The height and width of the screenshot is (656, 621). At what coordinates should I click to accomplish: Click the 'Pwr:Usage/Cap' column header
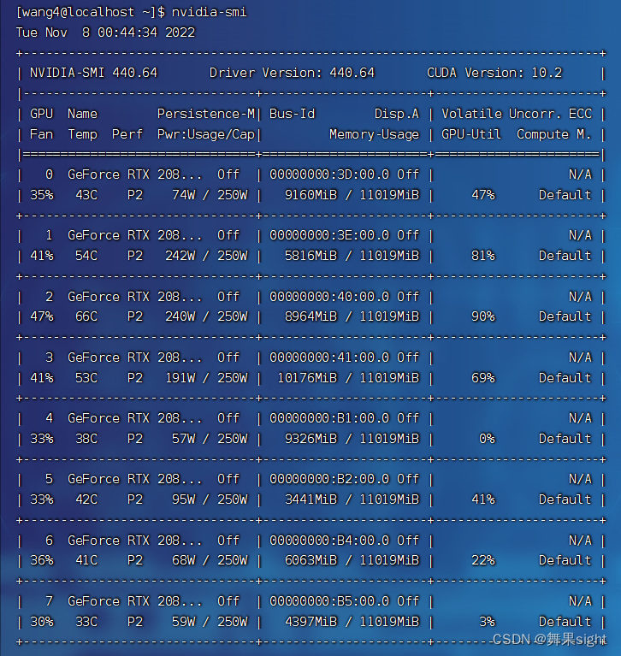(x=206, y=134)
